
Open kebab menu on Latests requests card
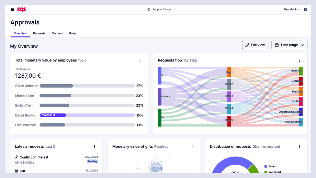tap(94, 146)
